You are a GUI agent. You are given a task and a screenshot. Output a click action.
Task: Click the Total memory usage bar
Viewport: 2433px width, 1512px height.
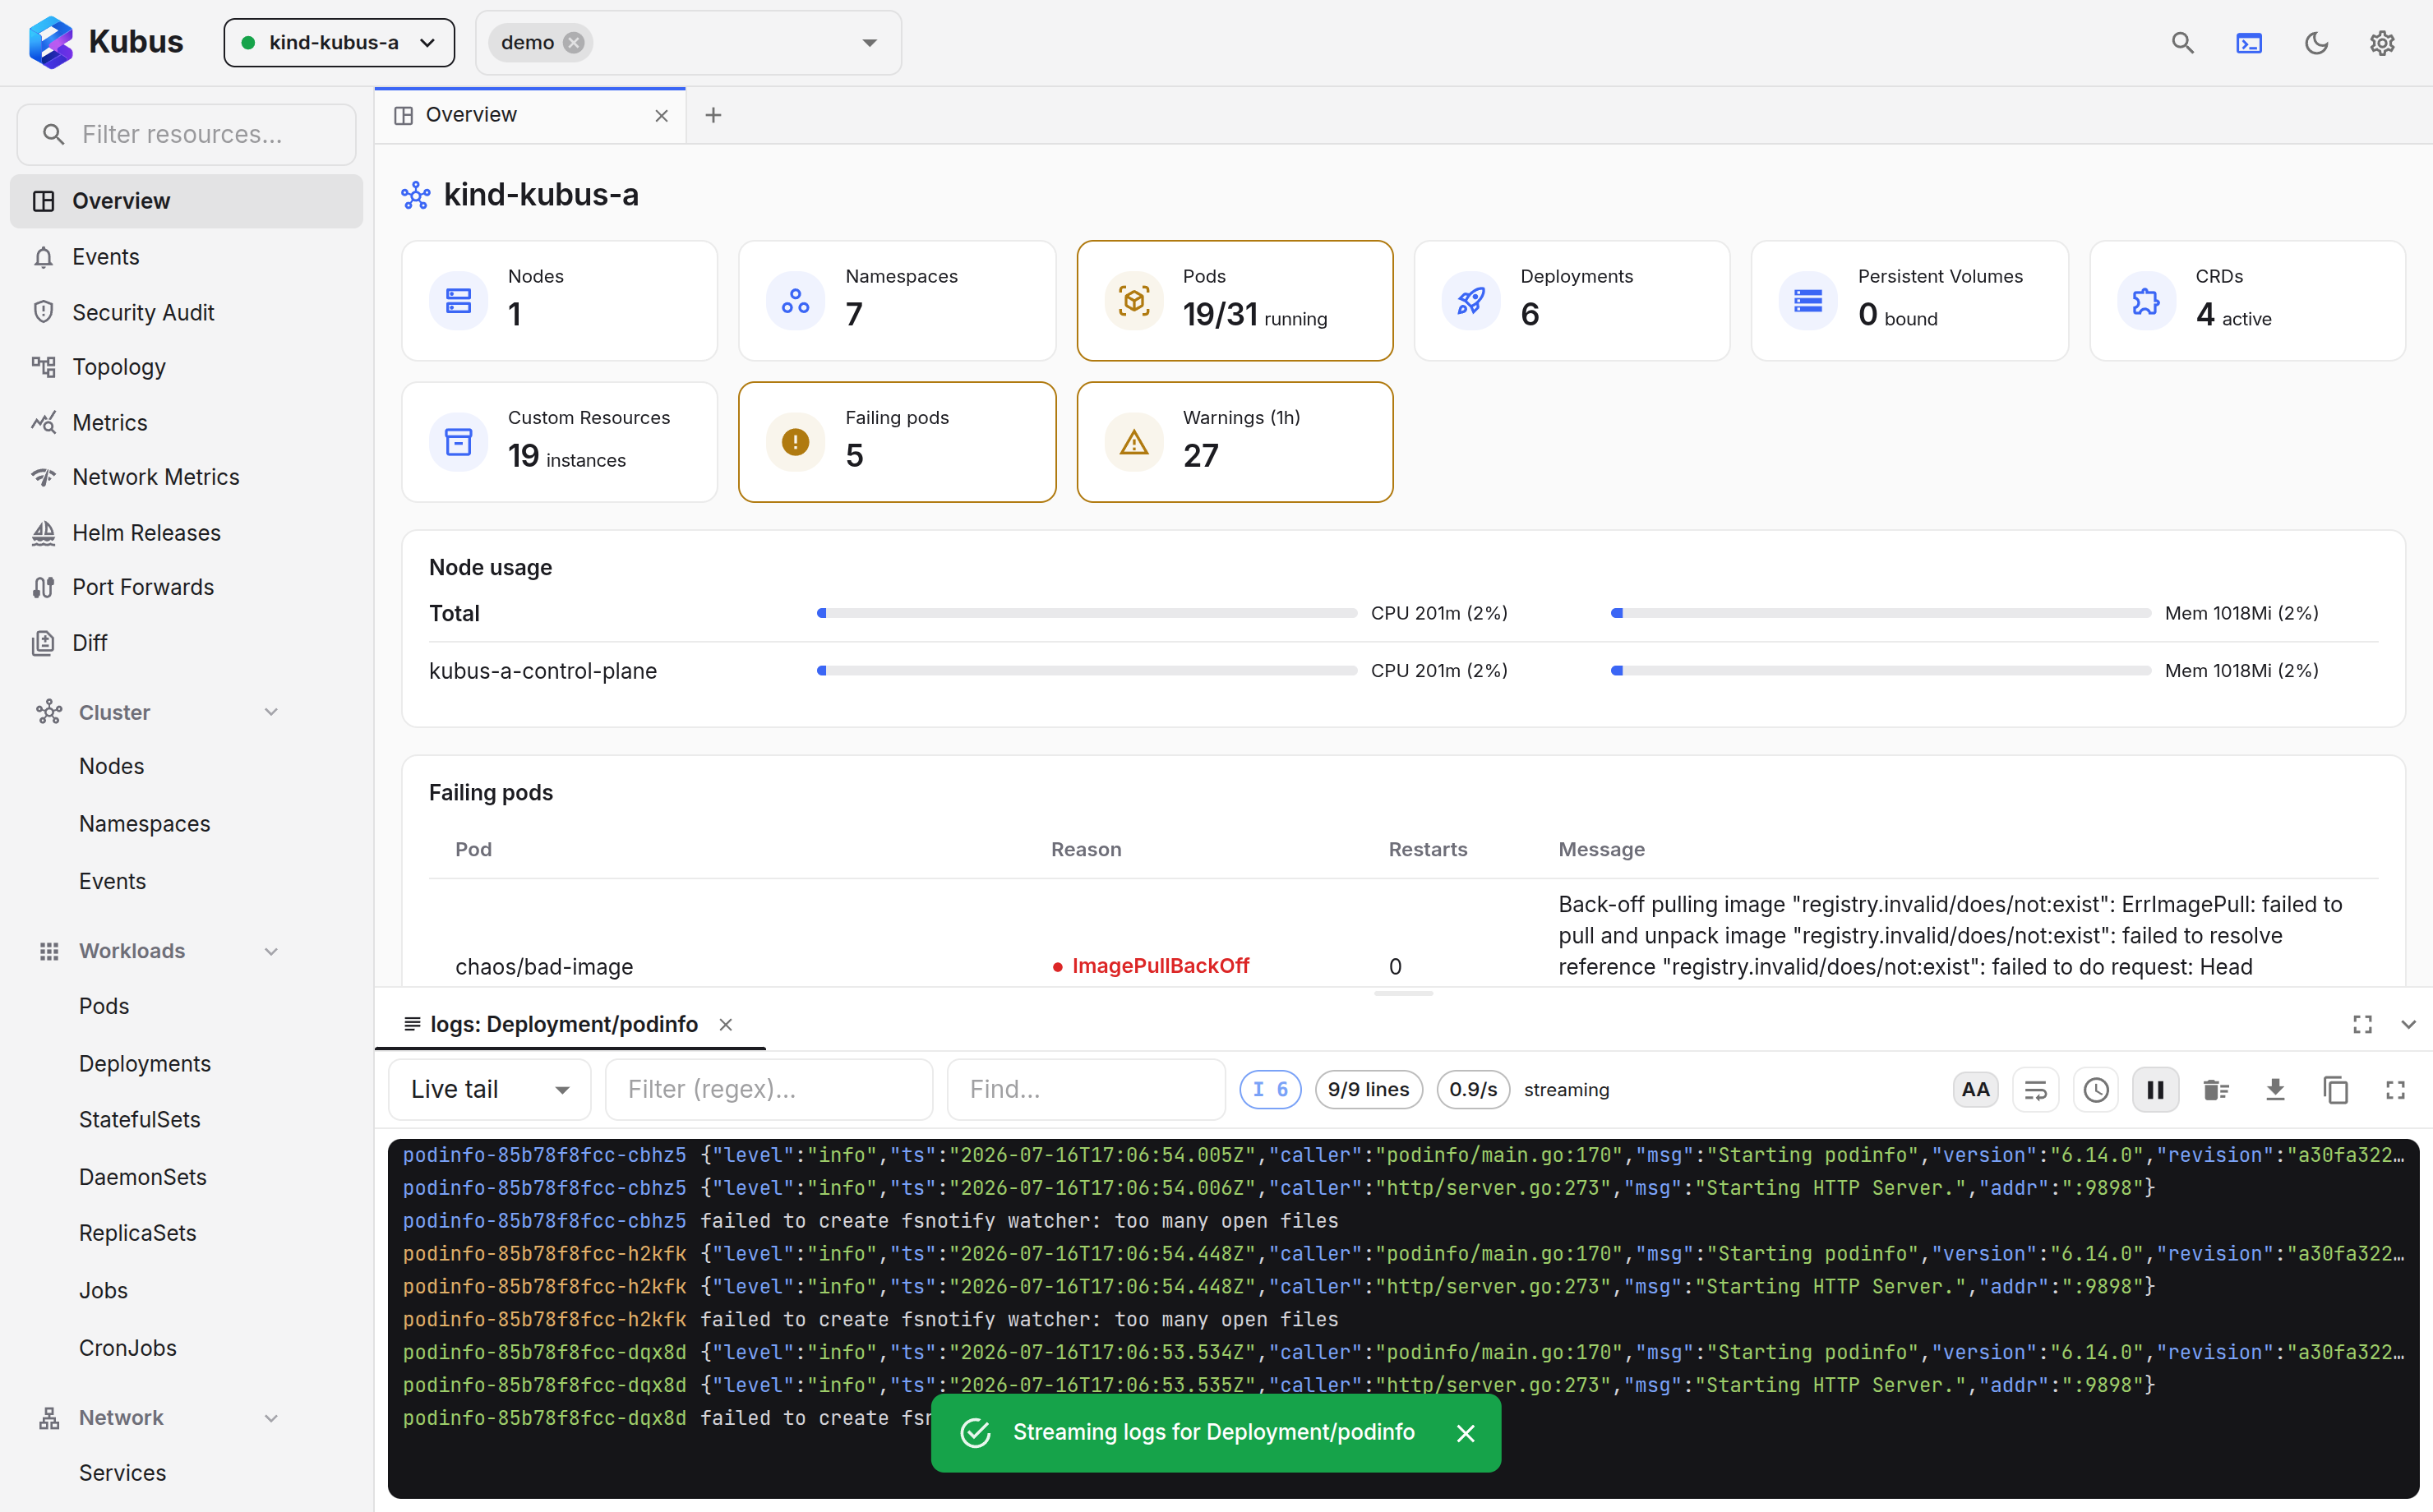click(x=1881, y=613)
